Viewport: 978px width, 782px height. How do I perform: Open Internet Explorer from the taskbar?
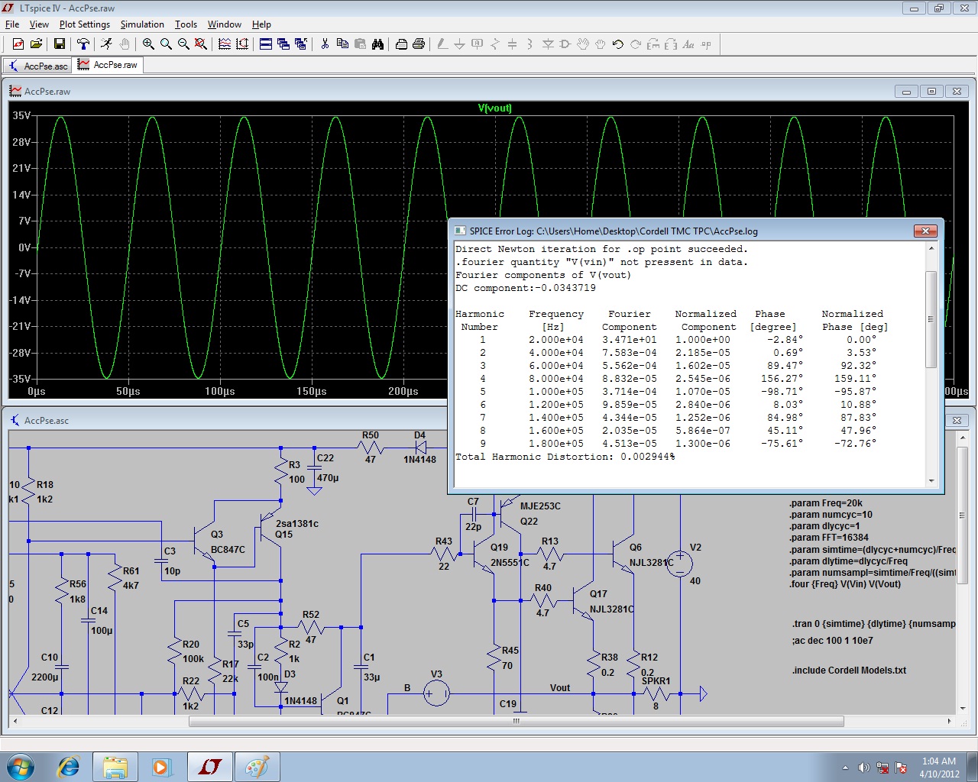pos(69,767)
